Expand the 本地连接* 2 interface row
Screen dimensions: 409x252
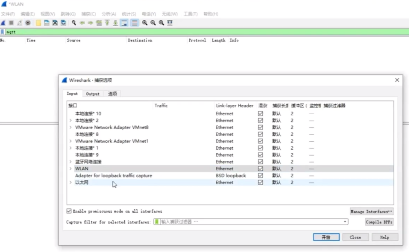click(70, 121)
